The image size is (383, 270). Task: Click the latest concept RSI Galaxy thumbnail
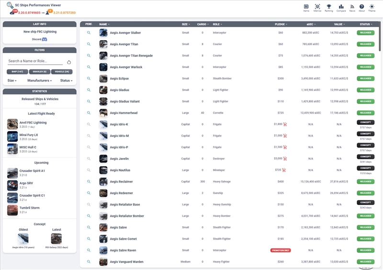coord(56,238)
